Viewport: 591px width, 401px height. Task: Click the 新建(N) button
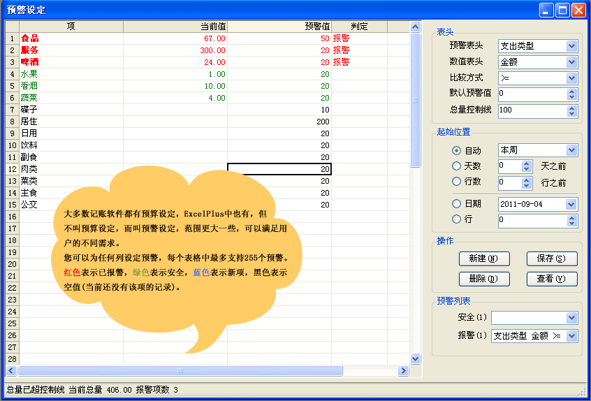click(x=484, y=259)
